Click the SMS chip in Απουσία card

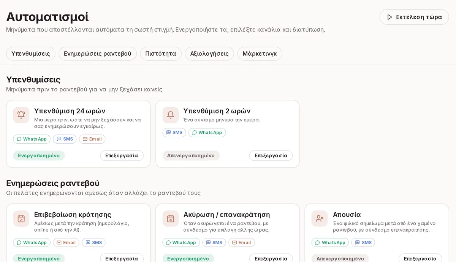(363, 243)
